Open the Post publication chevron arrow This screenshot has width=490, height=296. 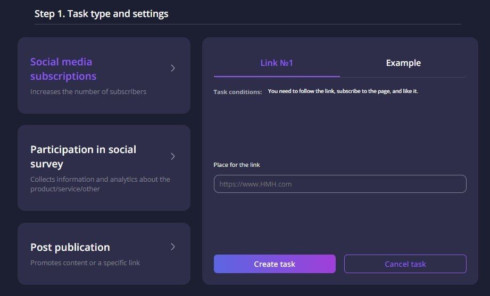pyautogui.click(x=173, y=247)
